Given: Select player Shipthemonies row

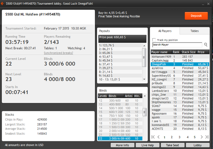Looking at the screenshot, I should point(180,102).
